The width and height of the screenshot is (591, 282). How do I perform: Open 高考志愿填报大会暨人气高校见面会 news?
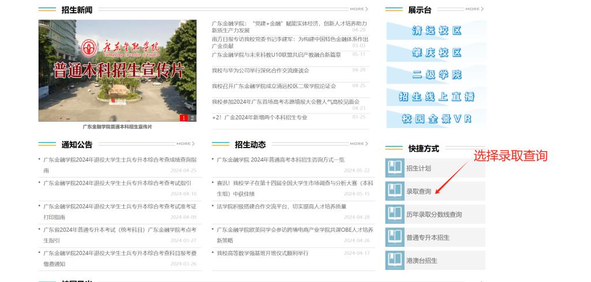click(286, 101)
